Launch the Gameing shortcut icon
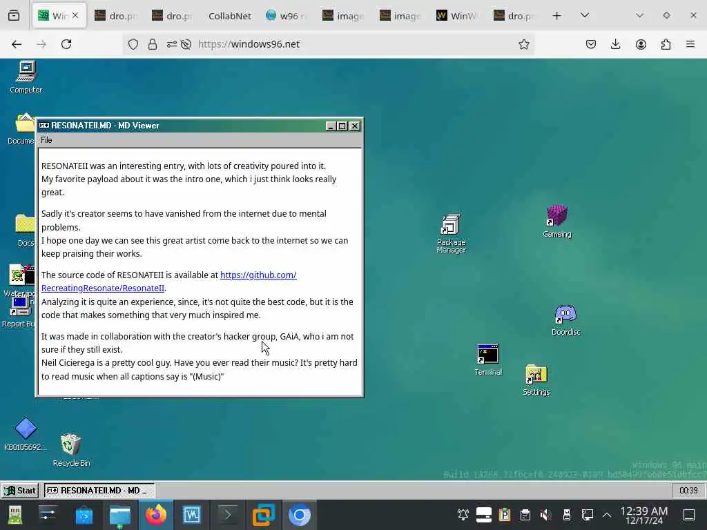Viewport: 707px width, 530px height. pos(557,221)
